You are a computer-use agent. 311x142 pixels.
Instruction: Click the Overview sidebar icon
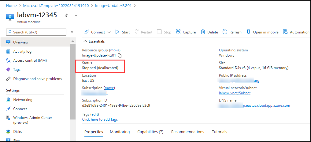click(8, 42)
